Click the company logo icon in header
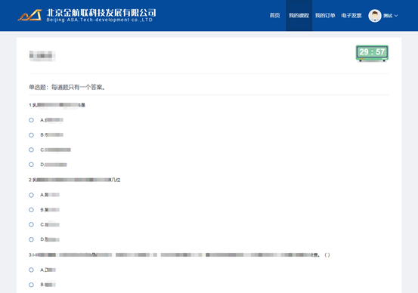The width and height of the screenshot is (418, 293). click(x=30, y=15)
